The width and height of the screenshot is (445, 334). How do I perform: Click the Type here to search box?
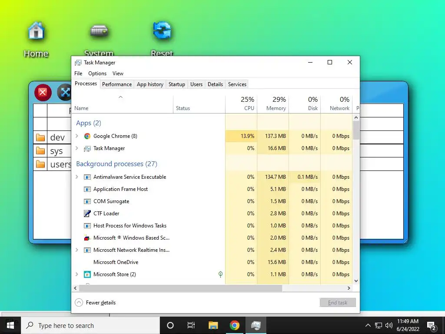[x=90, y=325]
